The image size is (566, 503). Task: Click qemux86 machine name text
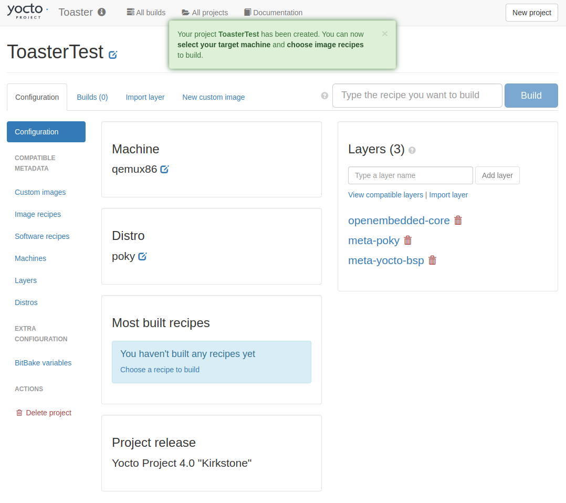click(x=134, y=169)
